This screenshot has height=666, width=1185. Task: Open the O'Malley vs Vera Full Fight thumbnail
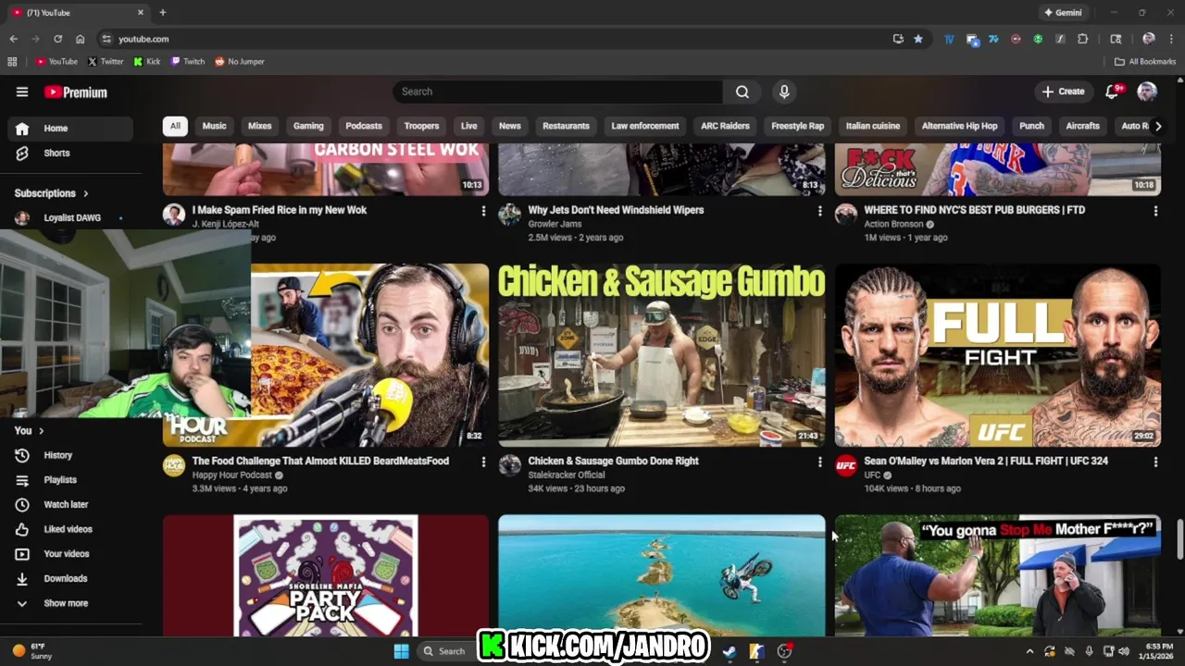click(x=998, y=355)
